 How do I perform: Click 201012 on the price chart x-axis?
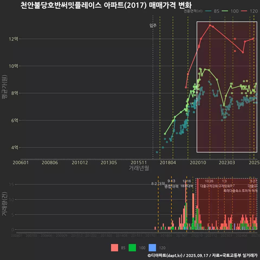pos(80,162)
